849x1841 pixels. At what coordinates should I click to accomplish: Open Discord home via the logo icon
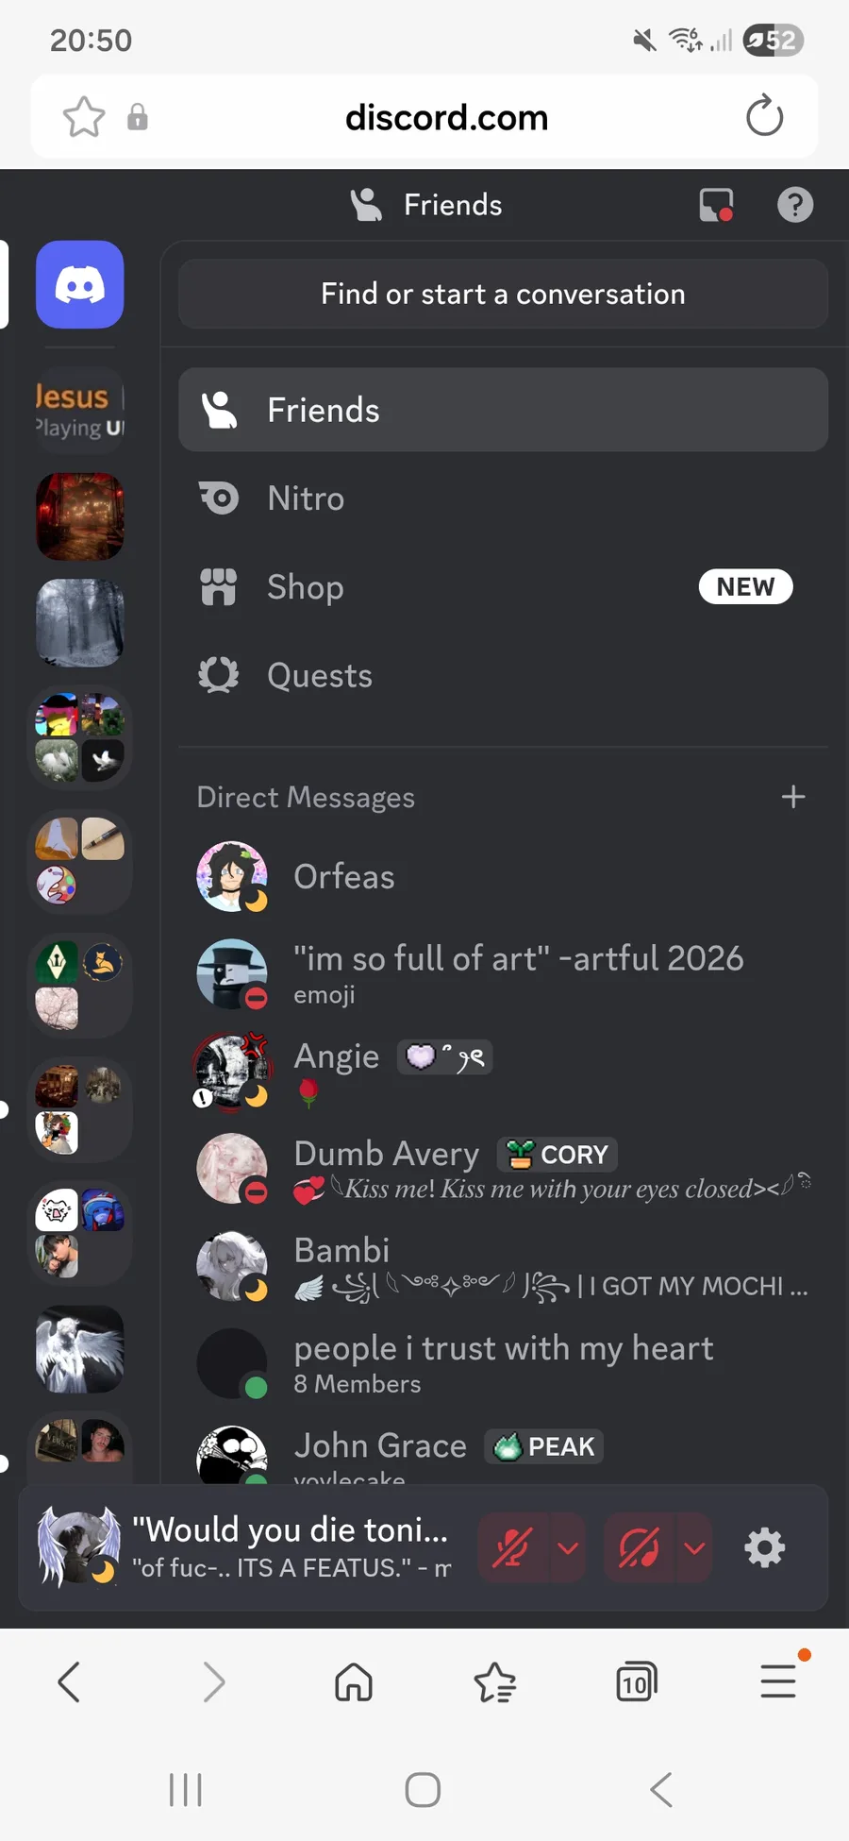80,284
